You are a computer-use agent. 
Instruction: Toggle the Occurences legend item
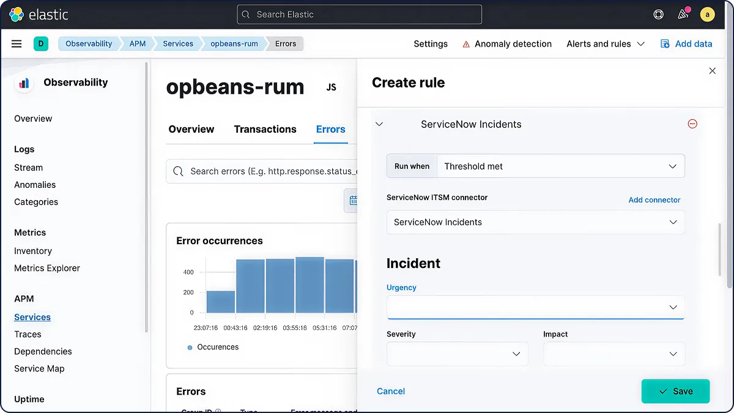[213, 347]
